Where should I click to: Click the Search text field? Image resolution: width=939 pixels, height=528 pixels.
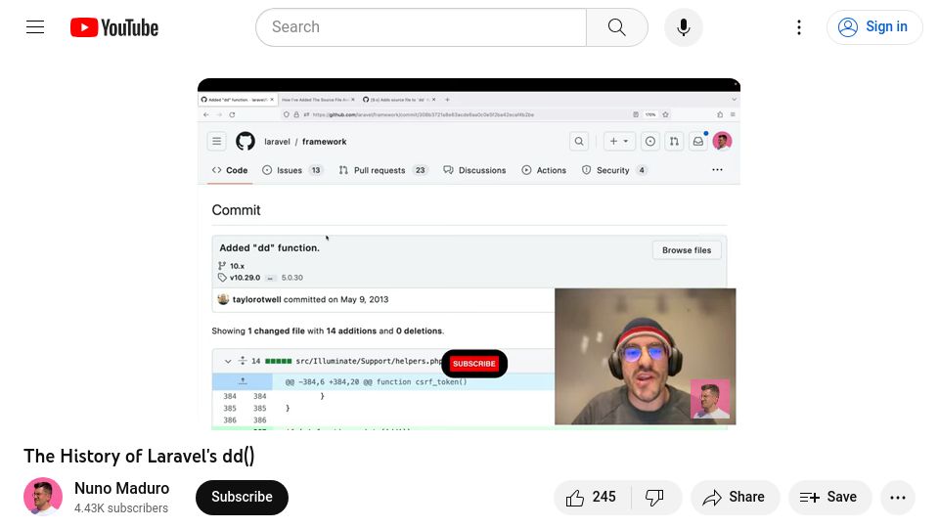coord(421,27)
